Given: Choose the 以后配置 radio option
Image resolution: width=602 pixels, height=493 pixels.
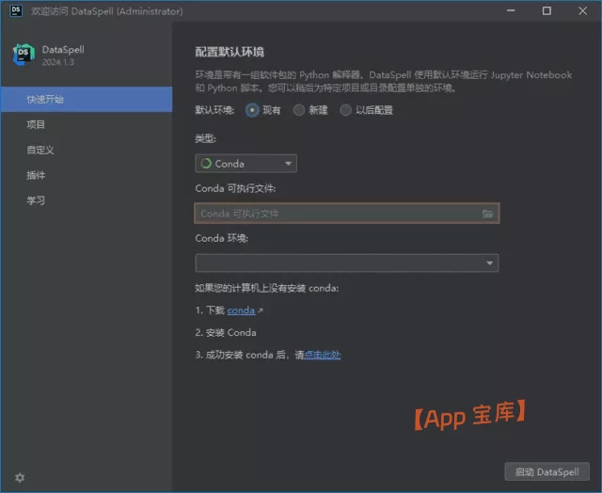Looking at the screenshot, I should [346, 110].
